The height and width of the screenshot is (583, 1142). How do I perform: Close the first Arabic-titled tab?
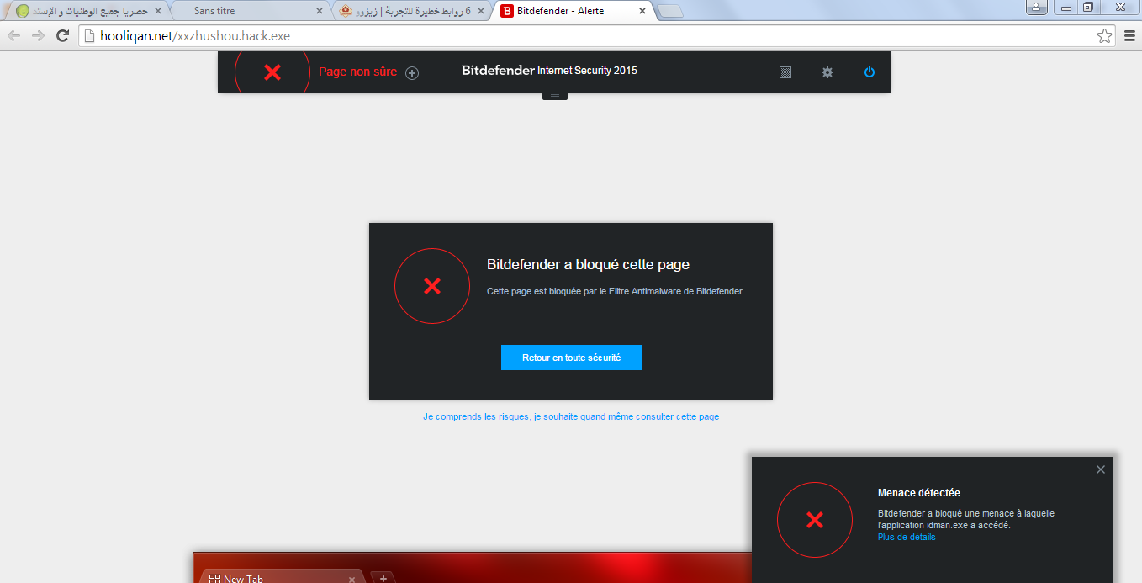pos(157,11)
